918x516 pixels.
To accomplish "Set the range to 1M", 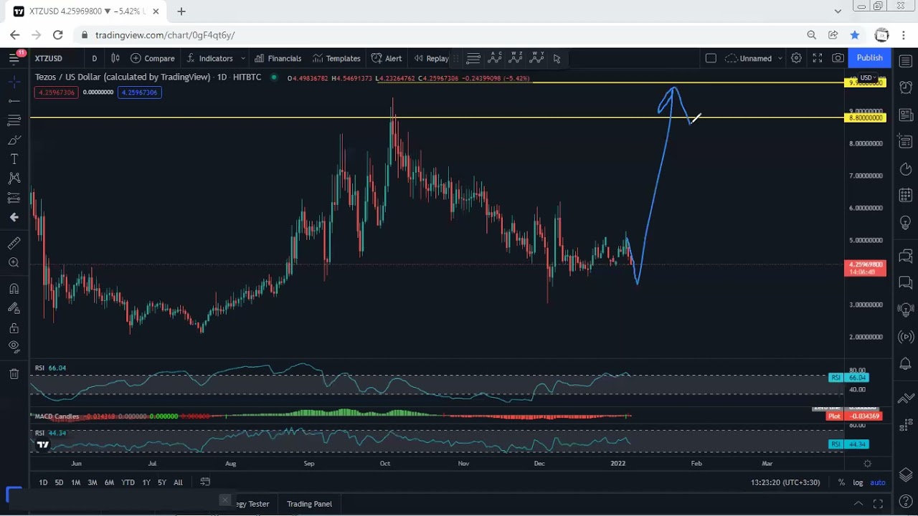I will coord(75,482).
